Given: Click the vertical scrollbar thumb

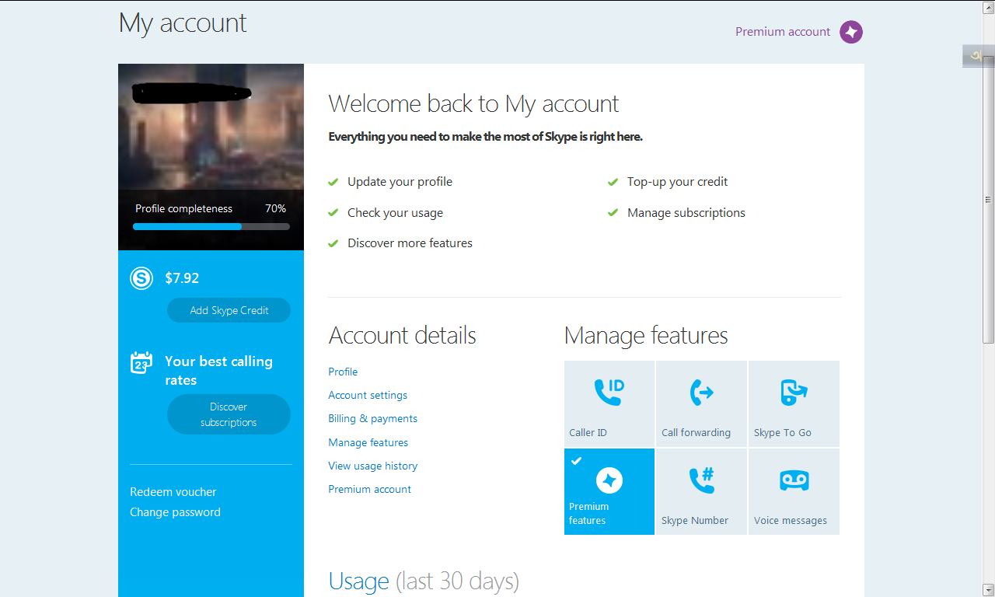Looking at the screenshot, I should tap(989, 199).
